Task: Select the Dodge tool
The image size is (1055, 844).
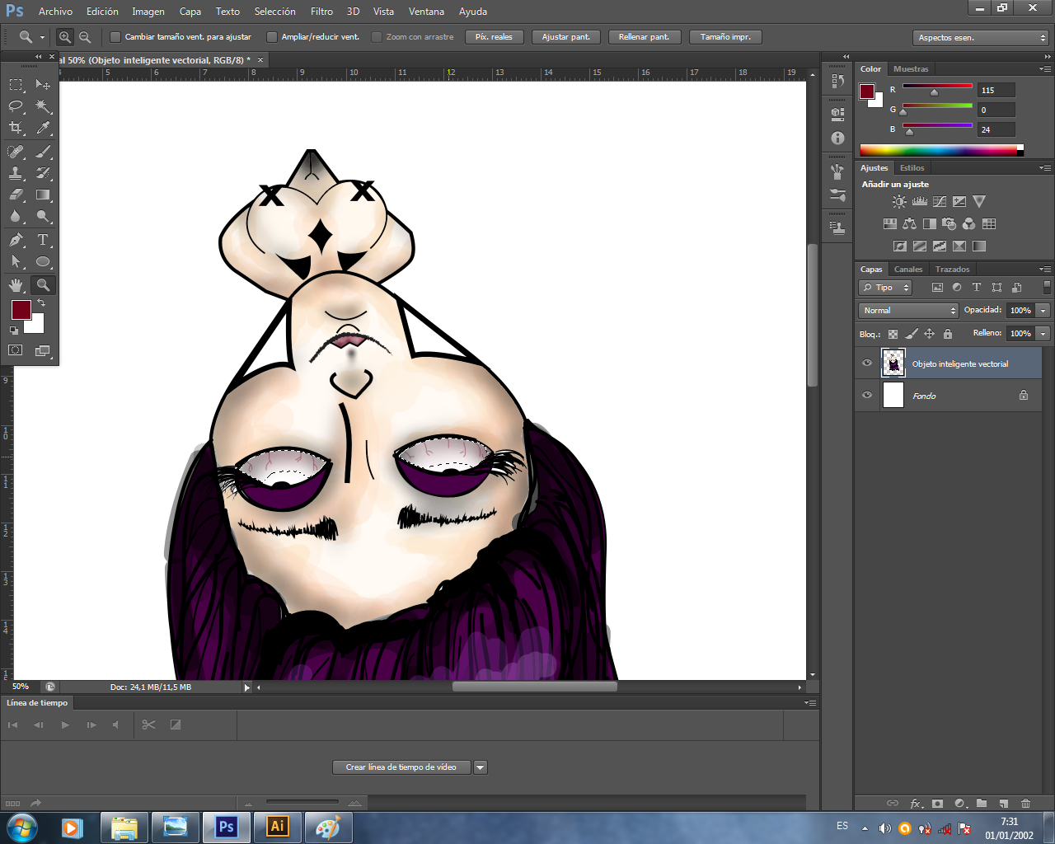Action: (43, 216)
